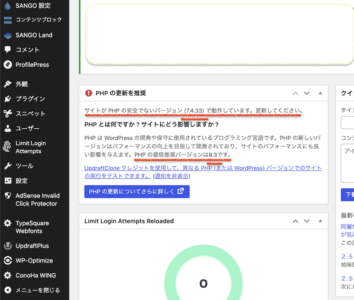Click the ConoHa WING gear icon
This screenshot has height=300, width=354.
pyautogui.click(x=8, y=275)
